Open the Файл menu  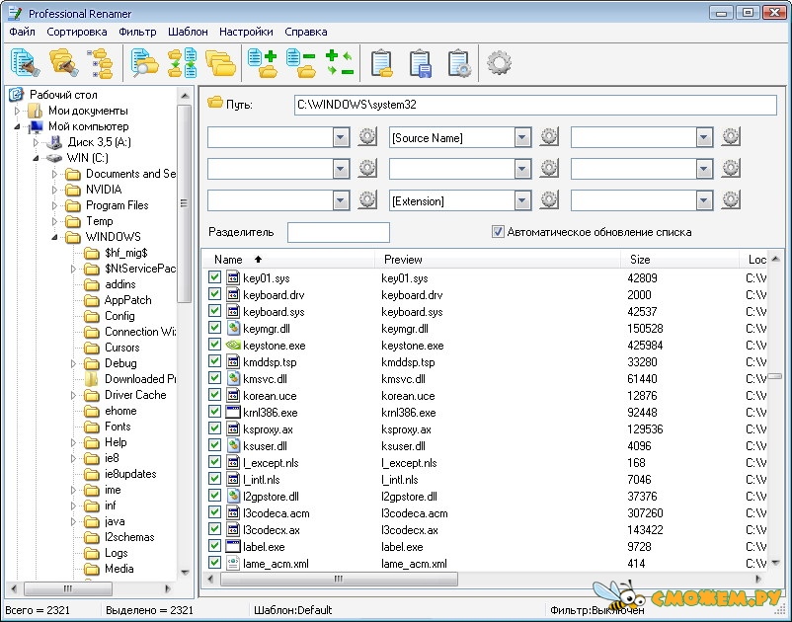point(23,32)
